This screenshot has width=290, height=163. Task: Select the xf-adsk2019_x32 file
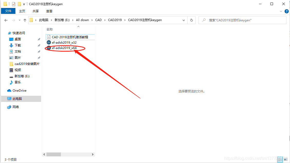64,43
